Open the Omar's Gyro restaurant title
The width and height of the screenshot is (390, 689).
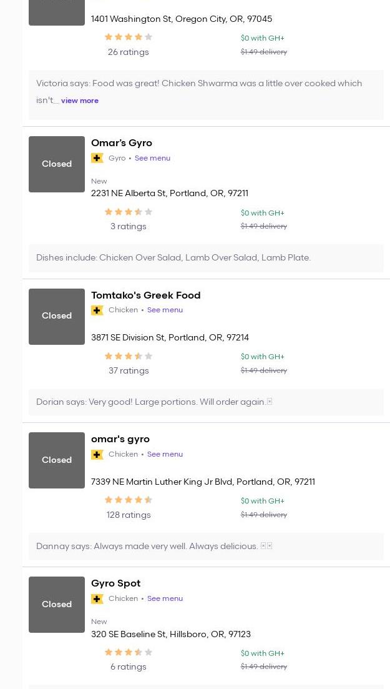click(x=122, y=143)
